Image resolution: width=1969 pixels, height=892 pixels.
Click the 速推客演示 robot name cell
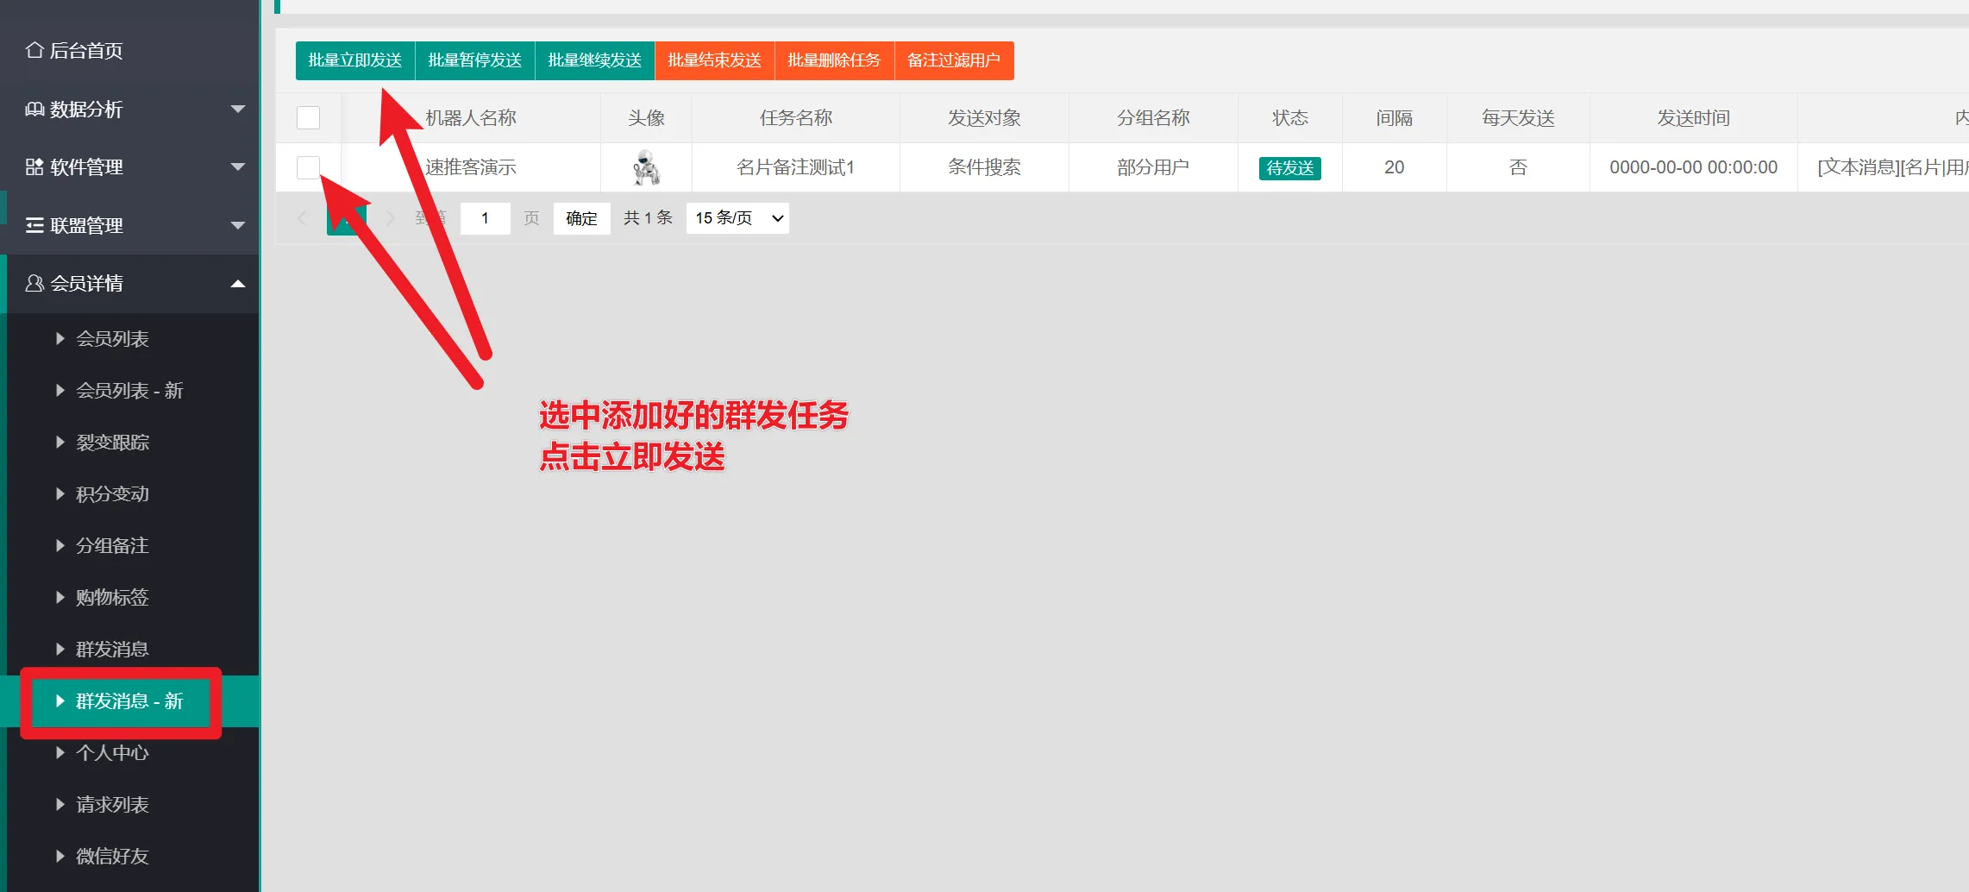(471, 167)
